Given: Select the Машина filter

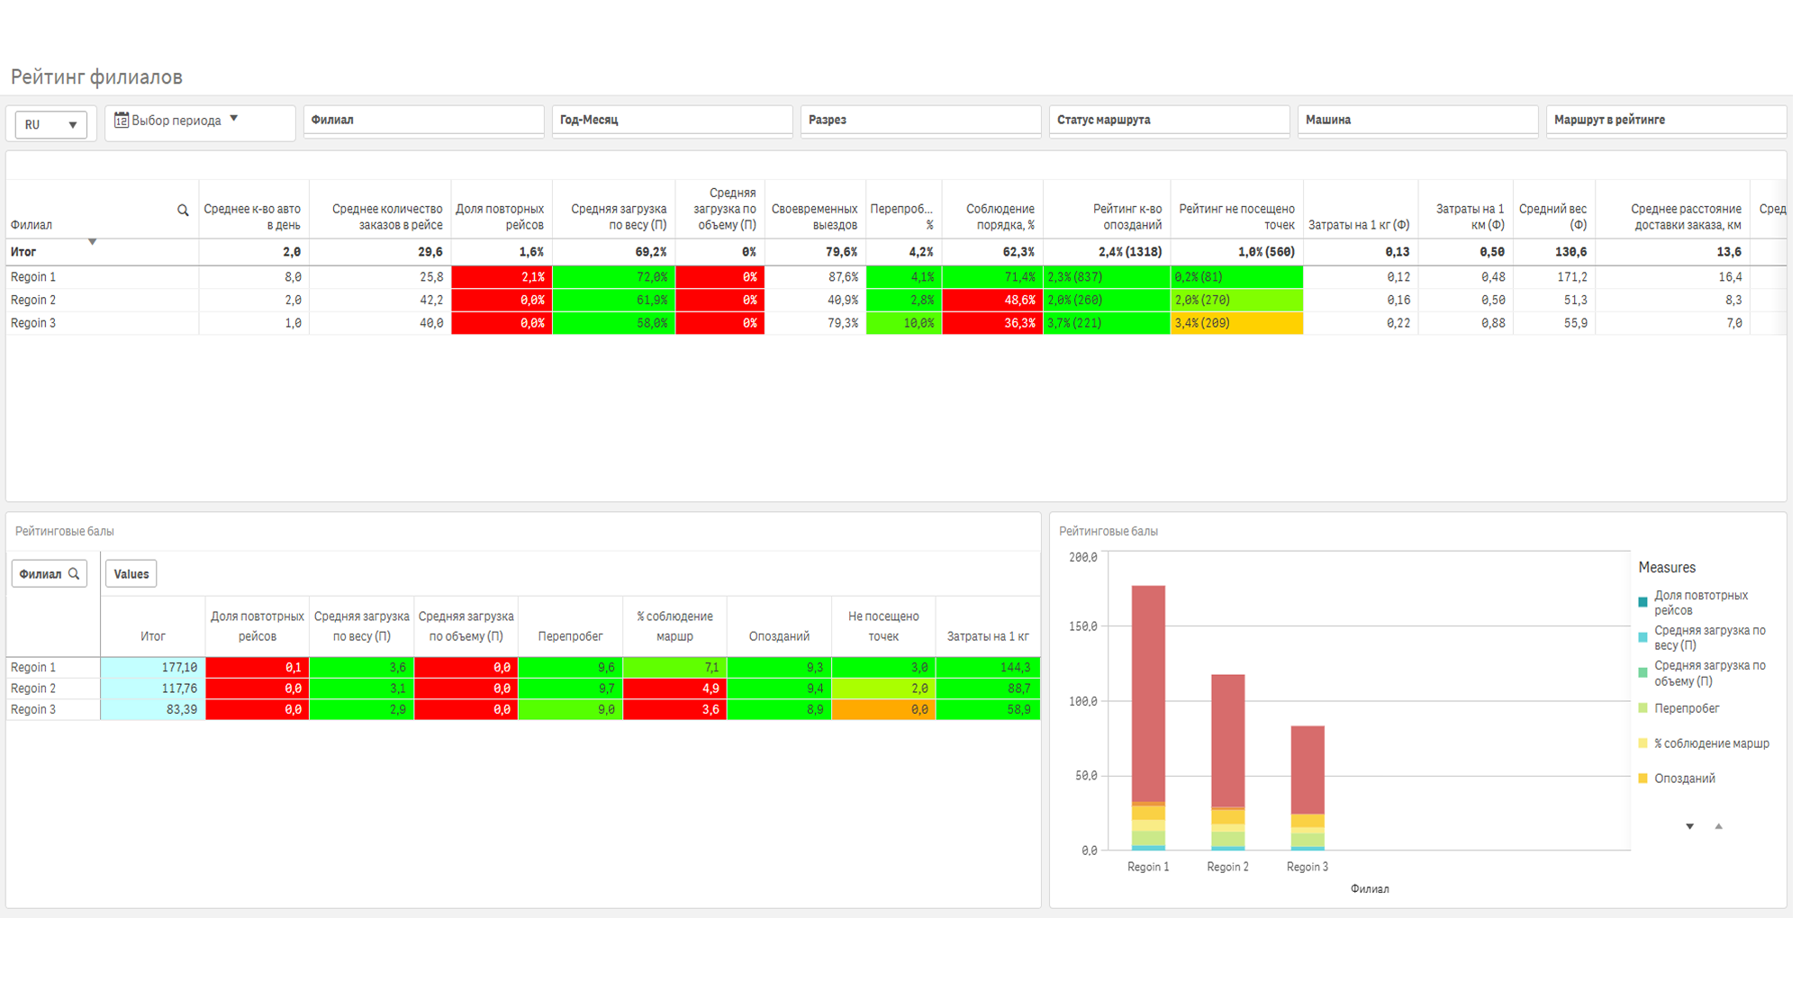Looking at the screenshot, I should pyautogui.click(x=1417, y=121).
